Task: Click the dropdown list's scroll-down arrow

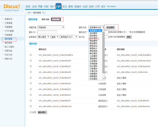Action: [103, 79]
